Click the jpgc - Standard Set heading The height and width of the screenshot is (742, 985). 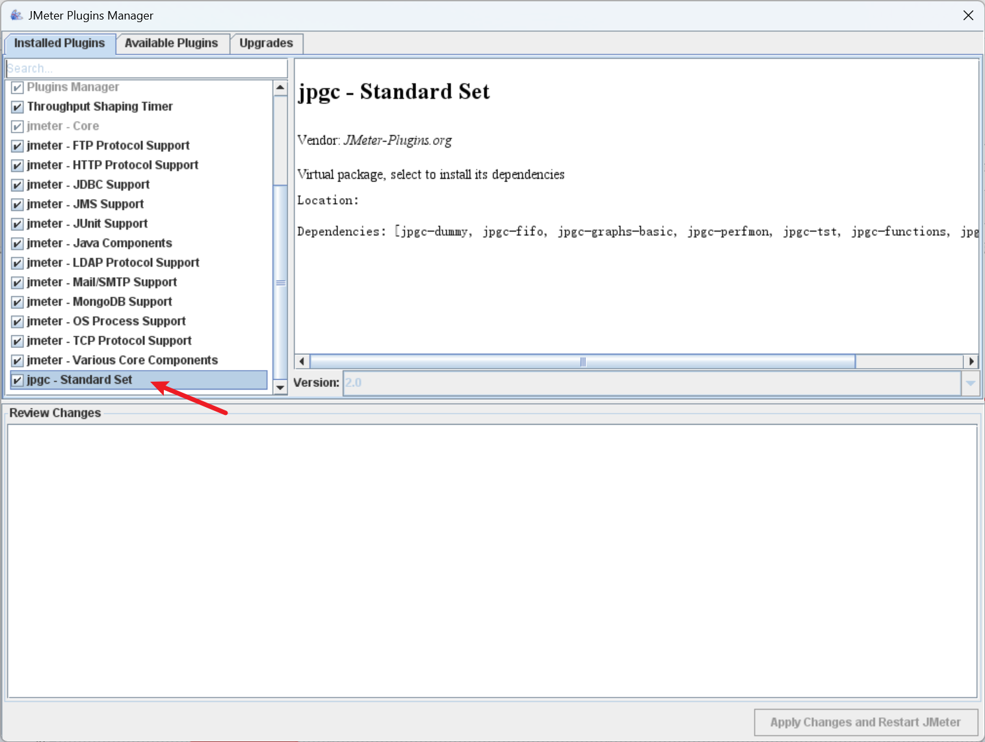click(x=393, y=92)
